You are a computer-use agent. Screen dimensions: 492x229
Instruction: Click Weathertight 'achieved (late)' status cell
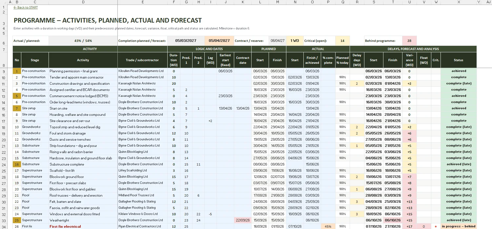459,220
